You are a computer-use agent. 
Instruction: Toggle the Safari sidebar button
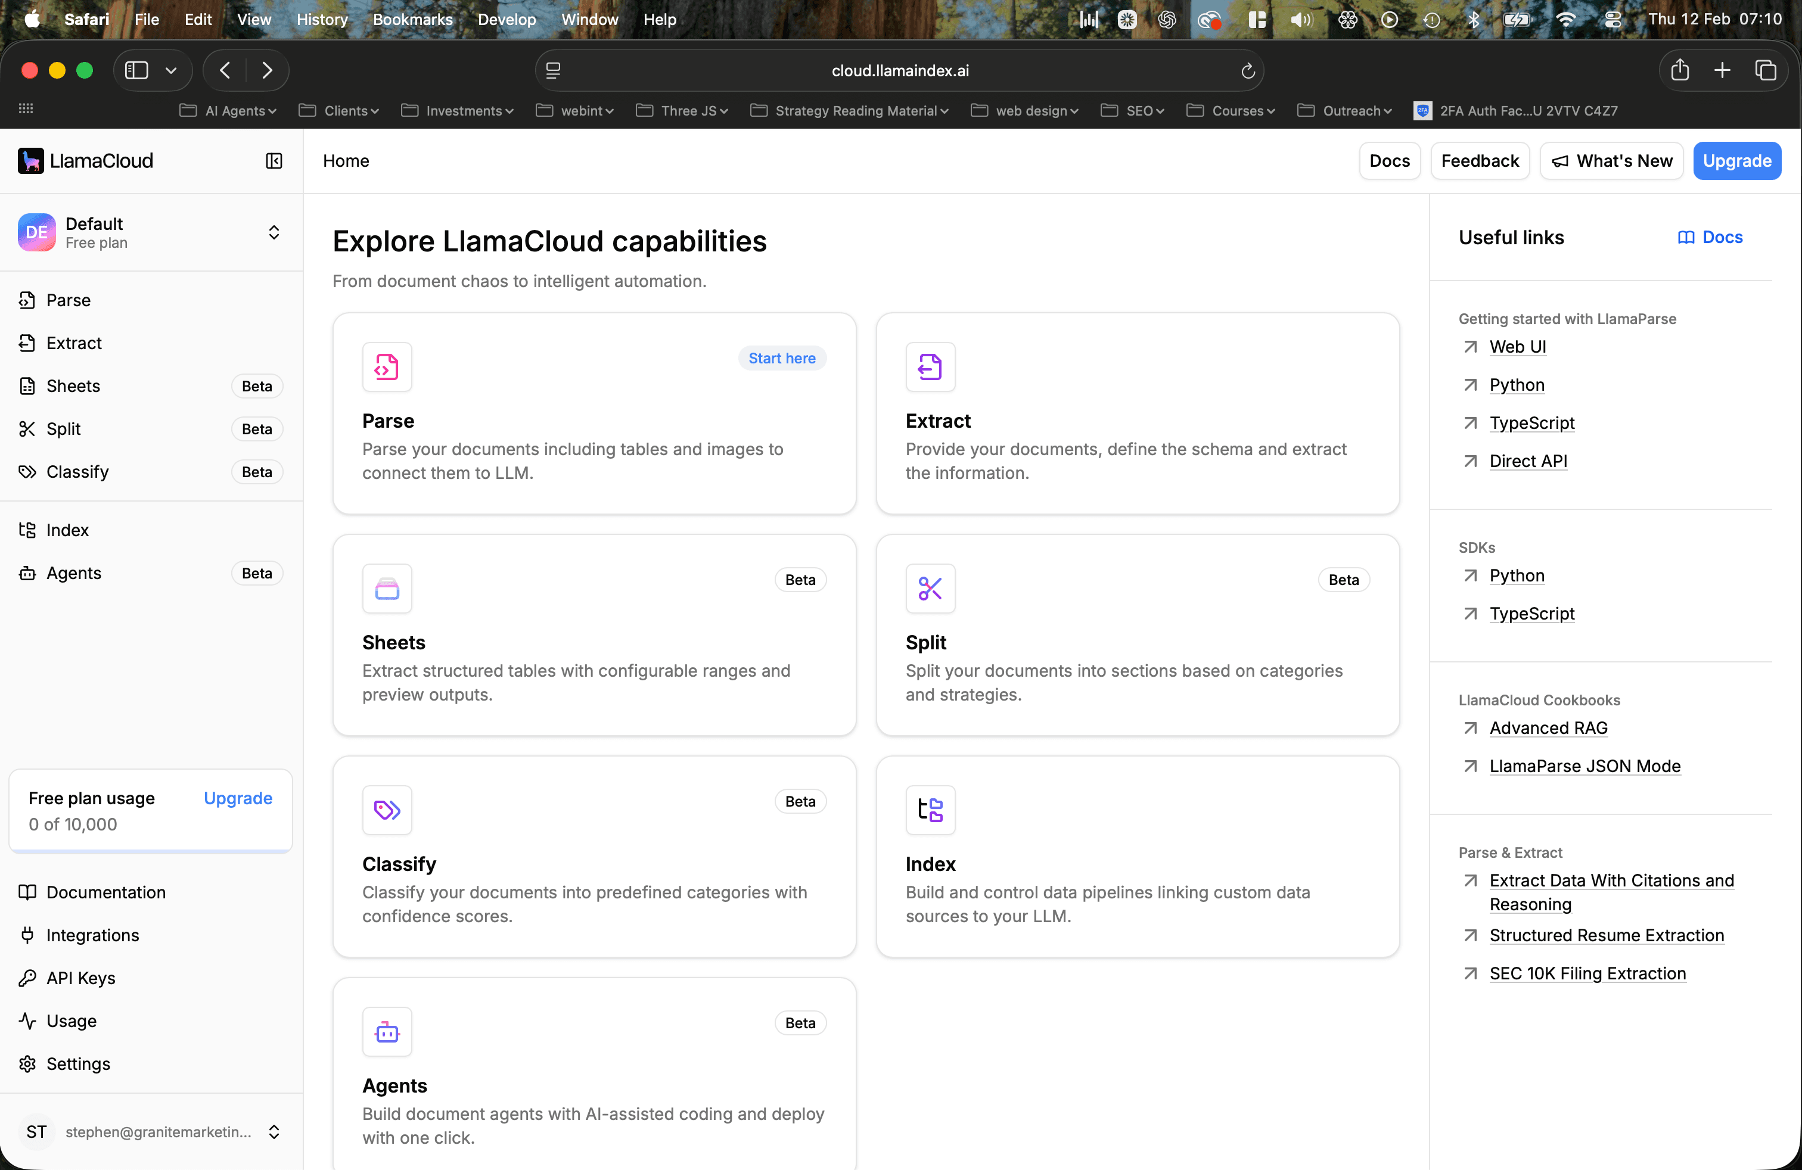click(136, 70)
